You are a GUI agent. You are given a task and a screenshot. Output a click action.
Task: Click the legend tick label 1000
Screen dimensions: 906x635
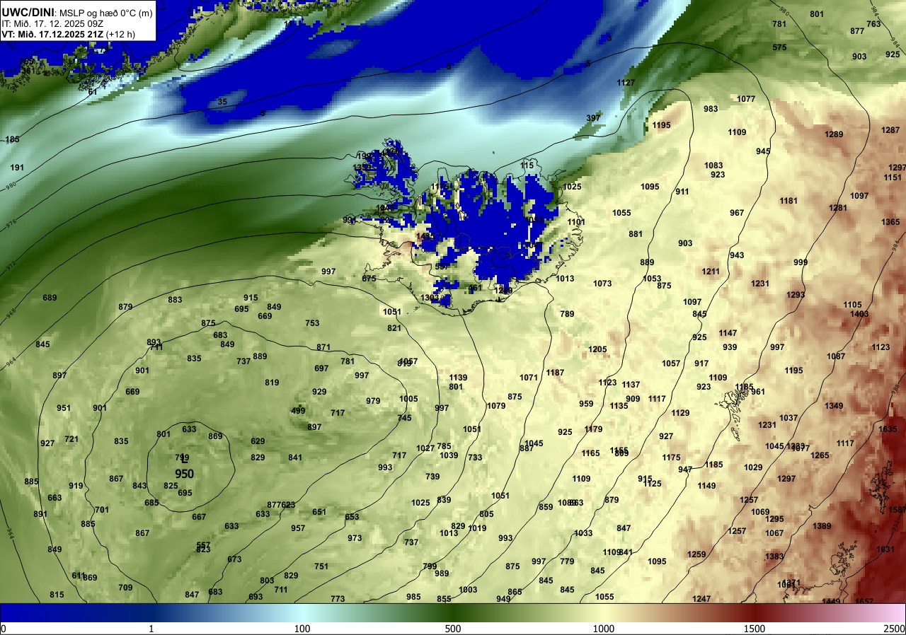pyautogui.click(x=604, y=629)
